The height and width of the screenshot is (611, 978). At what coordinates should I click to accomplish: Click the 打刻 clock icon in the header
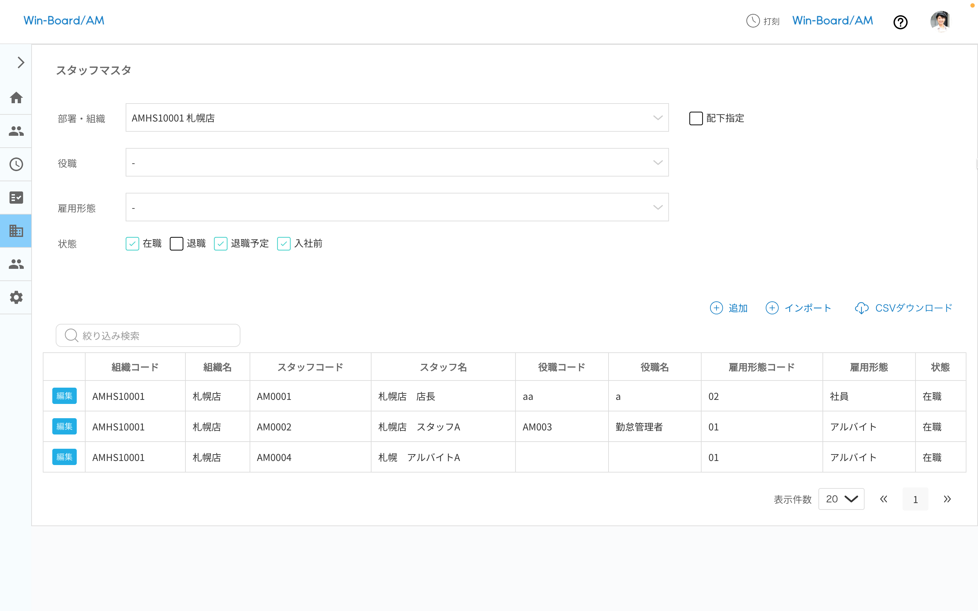(x=753, y=21)
